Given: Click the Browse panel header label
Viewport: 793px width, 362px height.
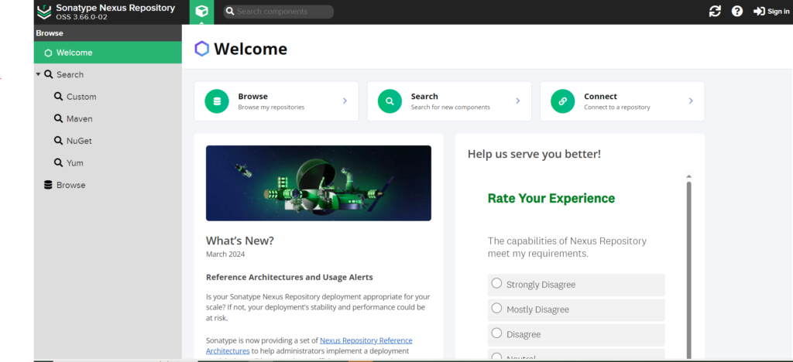Looking at the screenshot, I should 50,32.
